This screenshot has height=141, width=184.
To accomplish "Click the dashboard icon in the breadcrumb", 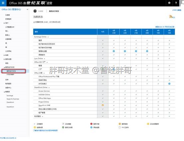I will coord(35,11).
